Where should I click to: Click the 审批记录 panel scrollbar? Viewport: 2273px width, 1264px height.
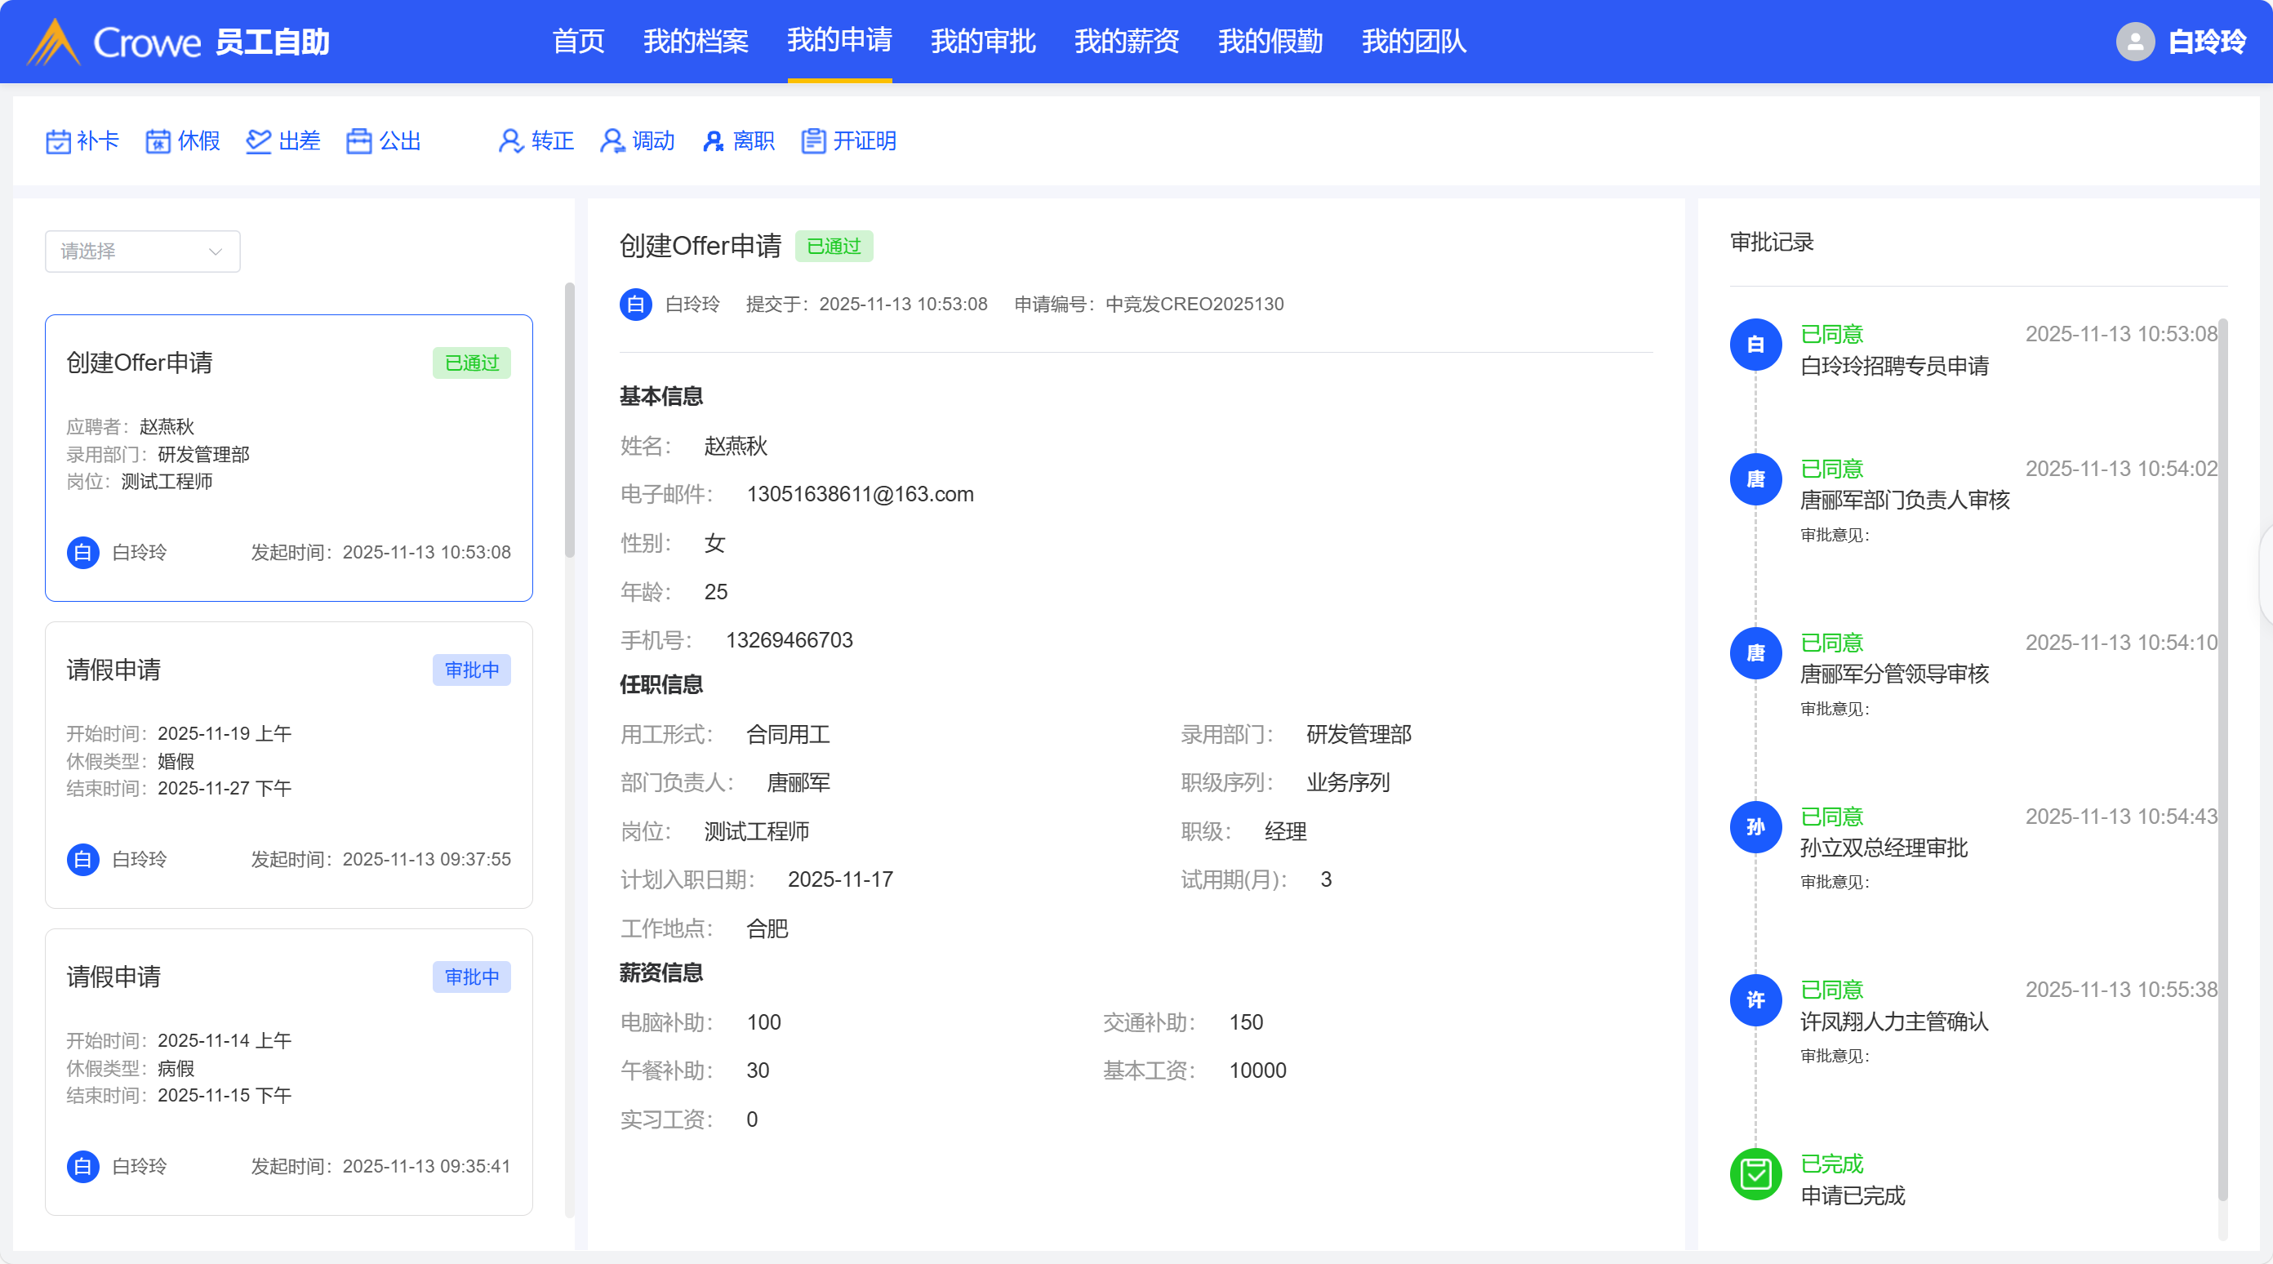click(x=2222, y=759)
